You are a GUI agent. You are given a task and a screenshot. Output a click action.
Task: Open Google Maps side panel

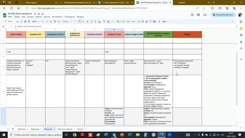(x=241, y=49)
